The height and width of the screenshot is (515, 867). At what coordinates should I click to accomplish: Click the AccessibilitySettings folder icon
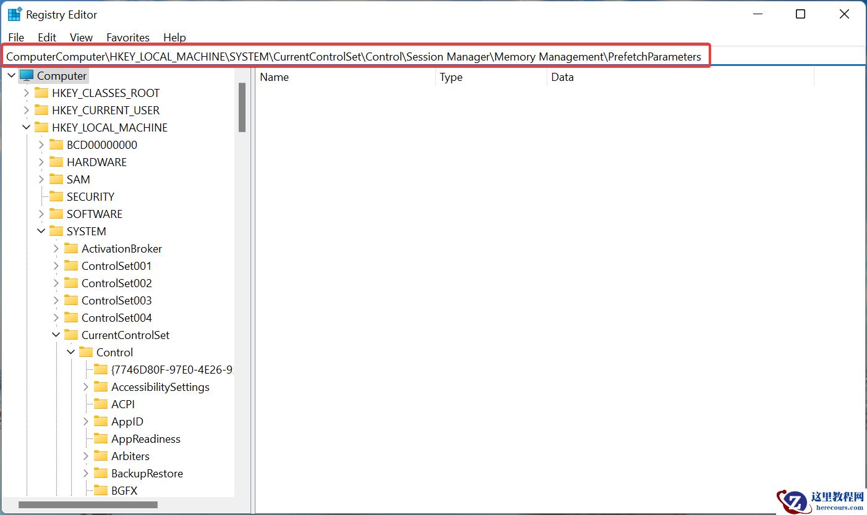pyautogui.click(x=101, y=387)
